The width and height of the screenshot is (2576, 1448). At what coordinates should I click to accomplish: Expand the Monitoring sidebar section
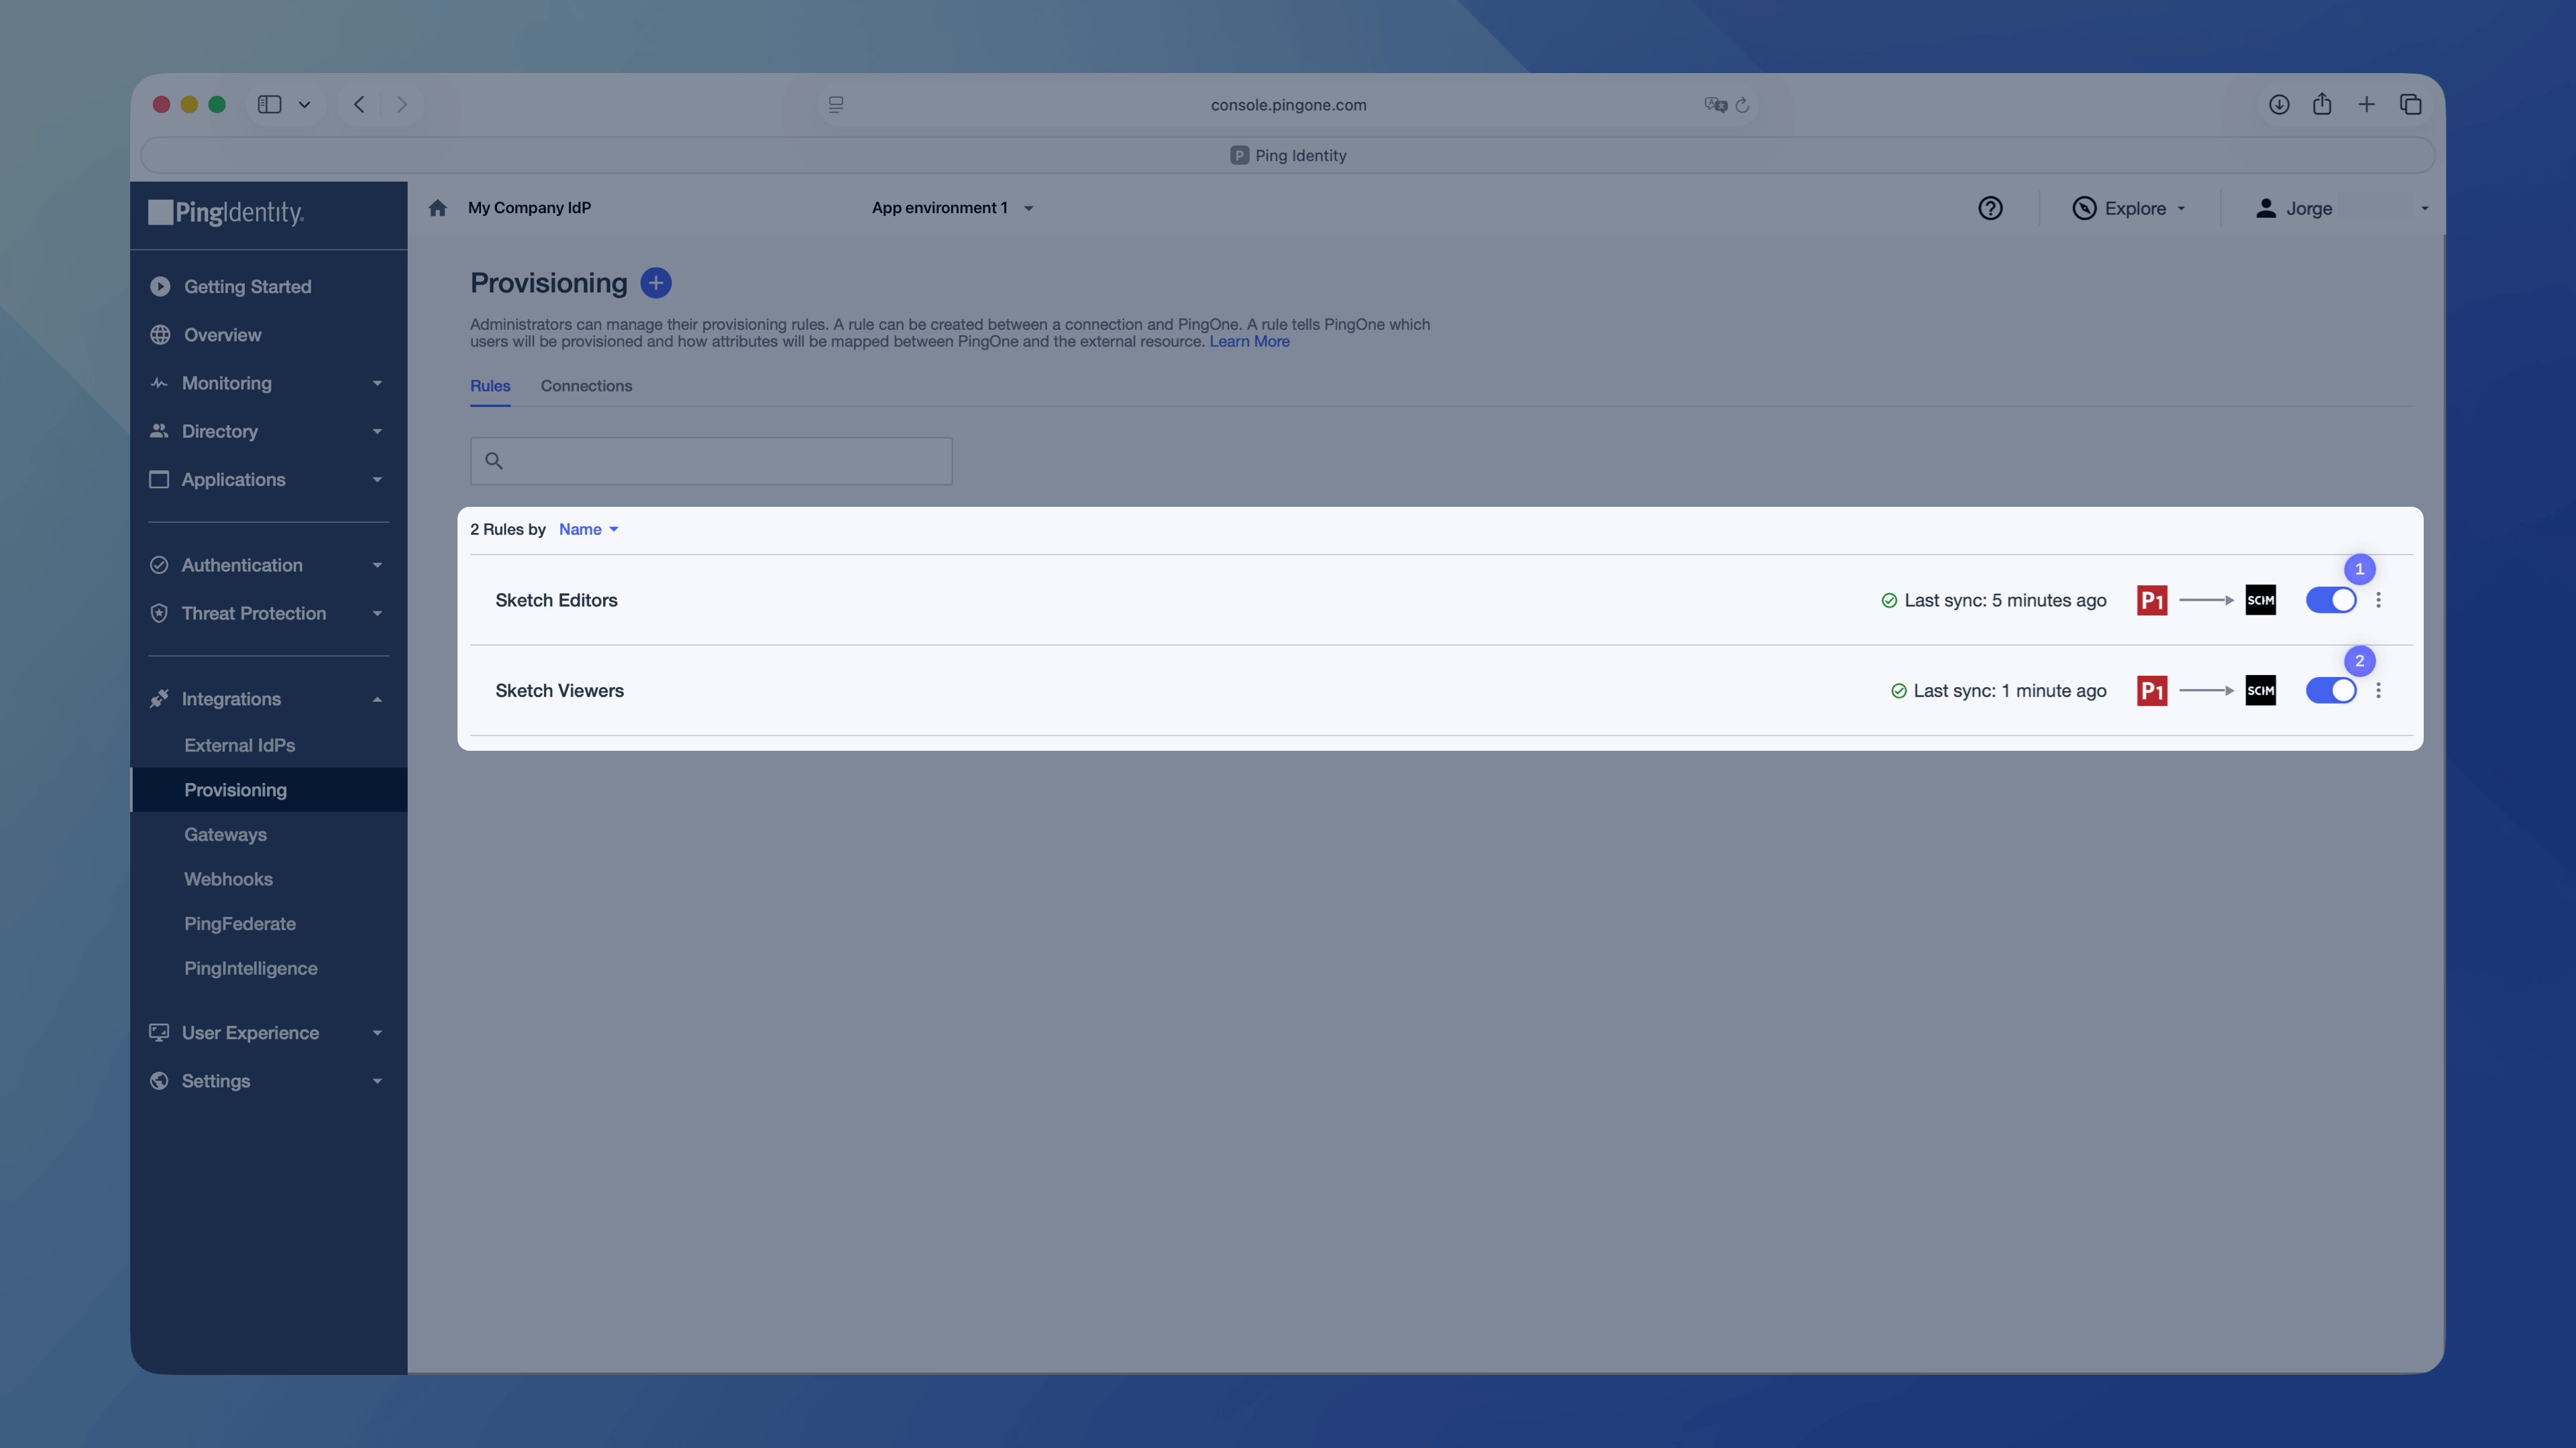pyautogui.click(x=269, y=383)
